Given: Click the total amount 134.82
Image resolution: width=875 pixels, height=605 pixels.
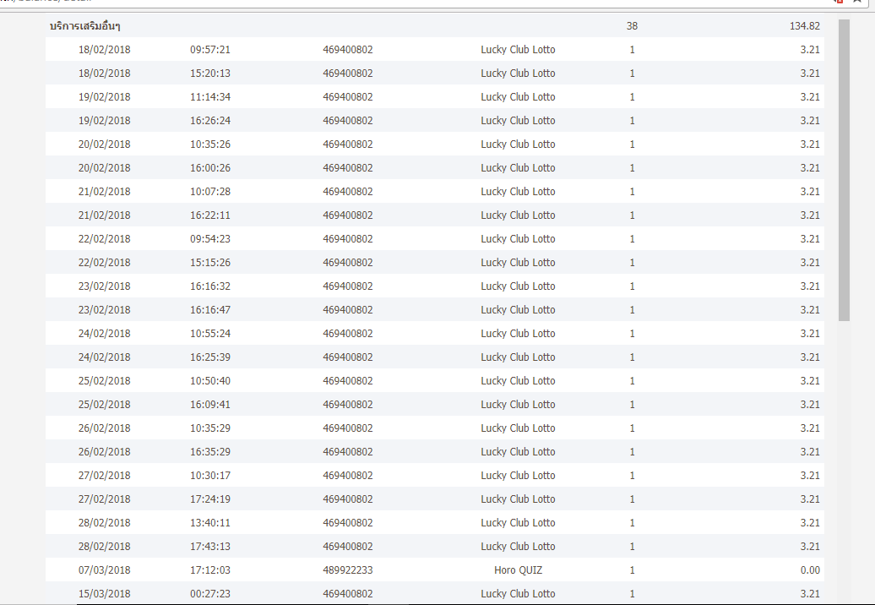Looking at the screenshot, I should coord(805,26).
